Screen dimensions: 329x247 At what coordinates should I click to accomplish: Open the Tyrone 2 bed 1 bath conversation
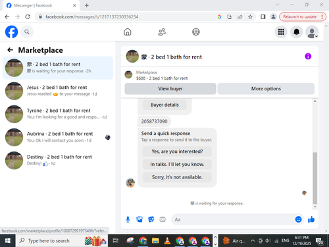(x=58, y=114)
